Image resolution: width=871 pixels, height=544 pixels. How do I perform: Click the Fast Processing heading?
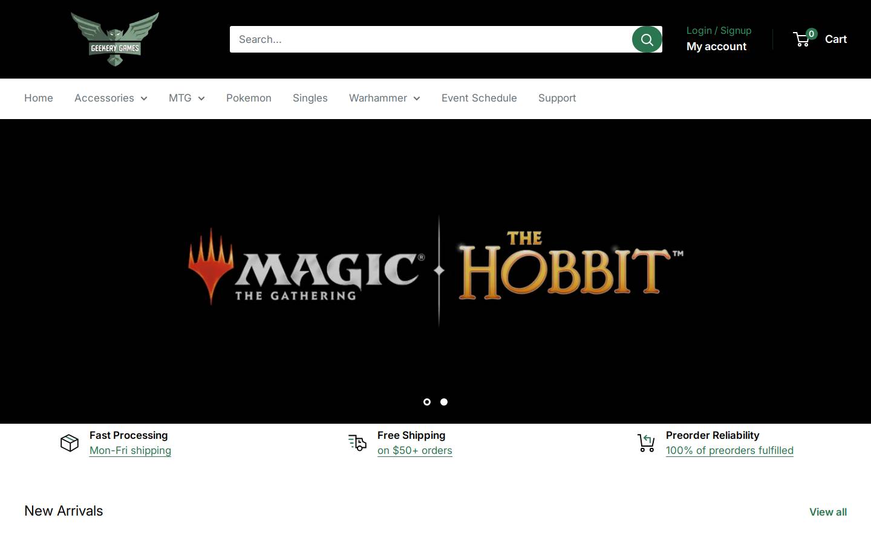click(129, 435)
